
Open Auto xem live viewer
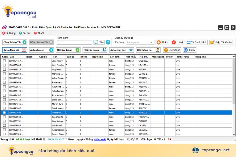pos(122,50)
